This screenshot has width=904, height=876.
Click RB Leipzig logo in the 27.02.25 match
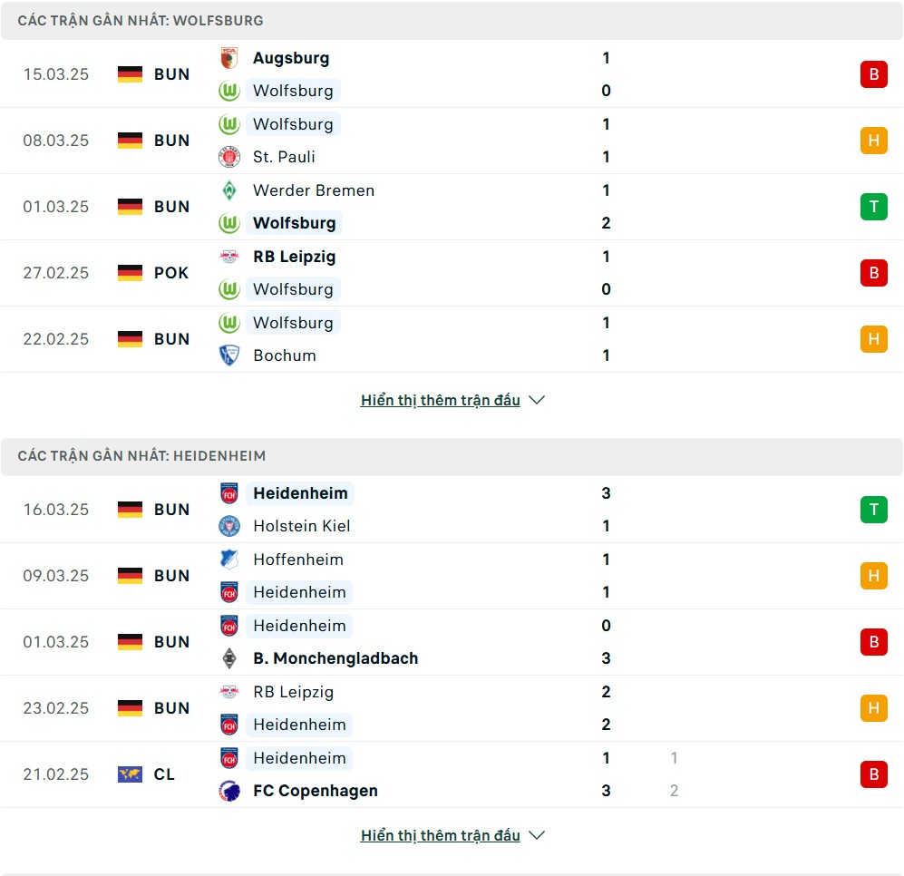[x=228, y=257]
